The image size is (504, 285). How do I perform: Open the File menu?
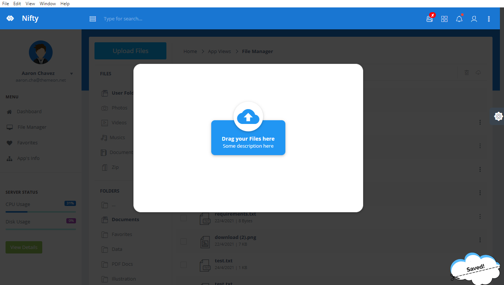coord(6,4)
